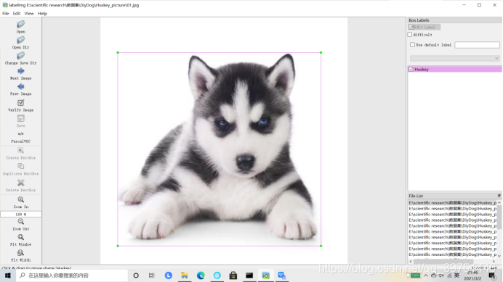Magnify the canvas with Zoom In
Viewport: 503px width, 282px height.
point(21,199)
